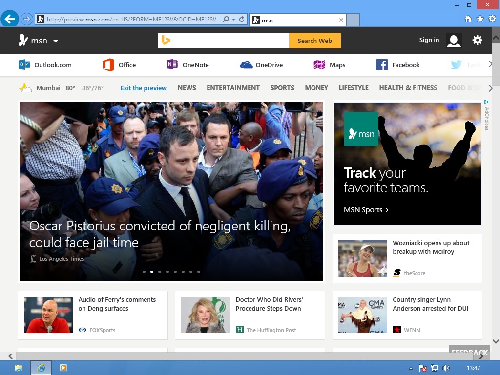Image resolution: width=500 pixels, height=375 pixels.
Task: Open the MSN Sports ad link
Action: 366,210
